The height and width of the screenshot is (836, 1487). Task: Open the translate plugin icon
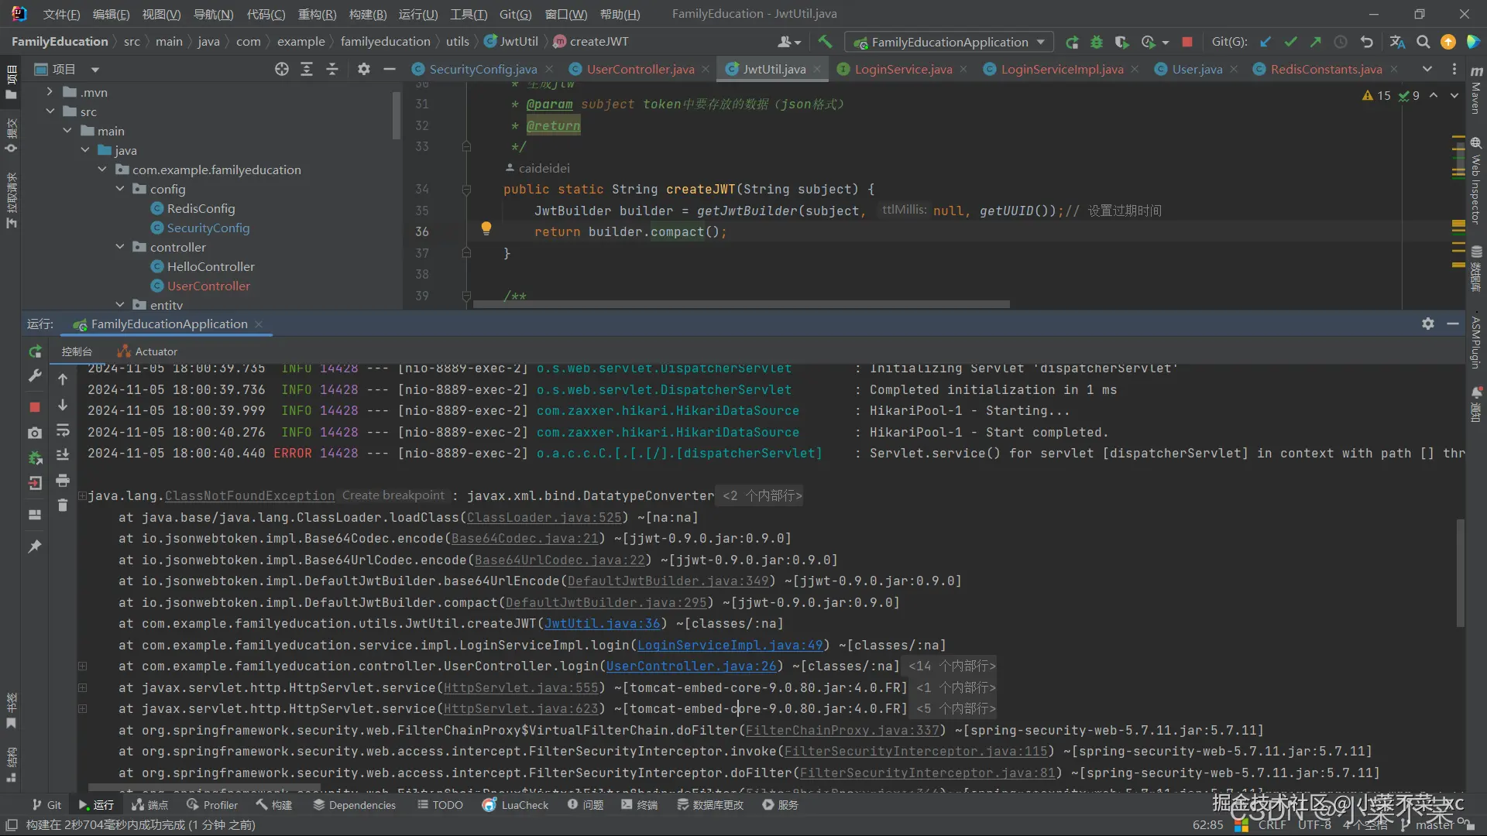(1397, 42)
